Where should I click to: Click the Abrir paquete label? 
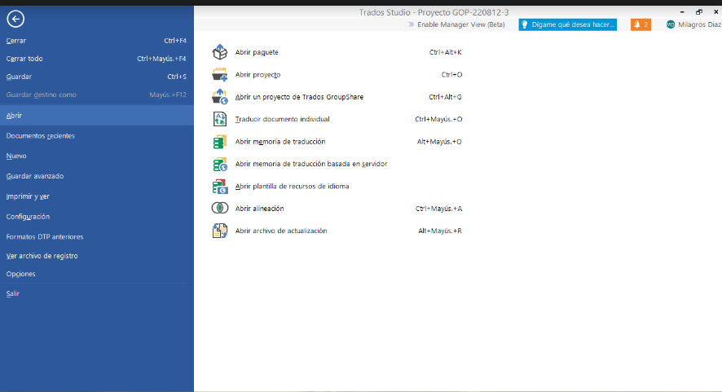(x=257, y=52)
